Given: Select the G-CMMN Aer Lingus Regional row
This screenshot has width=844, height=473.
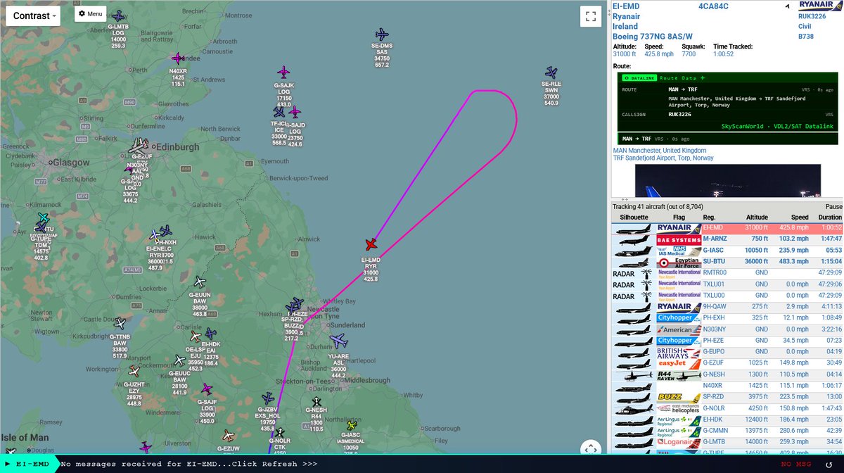Looking at the screenshot, I should [727, 431].
